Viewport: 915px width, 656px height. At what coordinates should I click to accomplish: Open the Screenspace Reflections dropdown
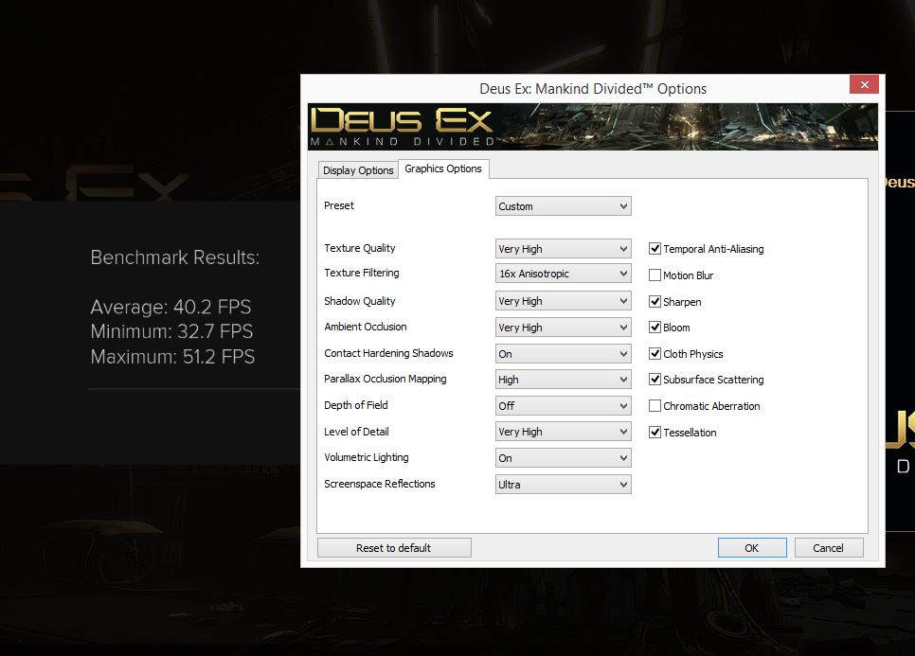[564, 484]
